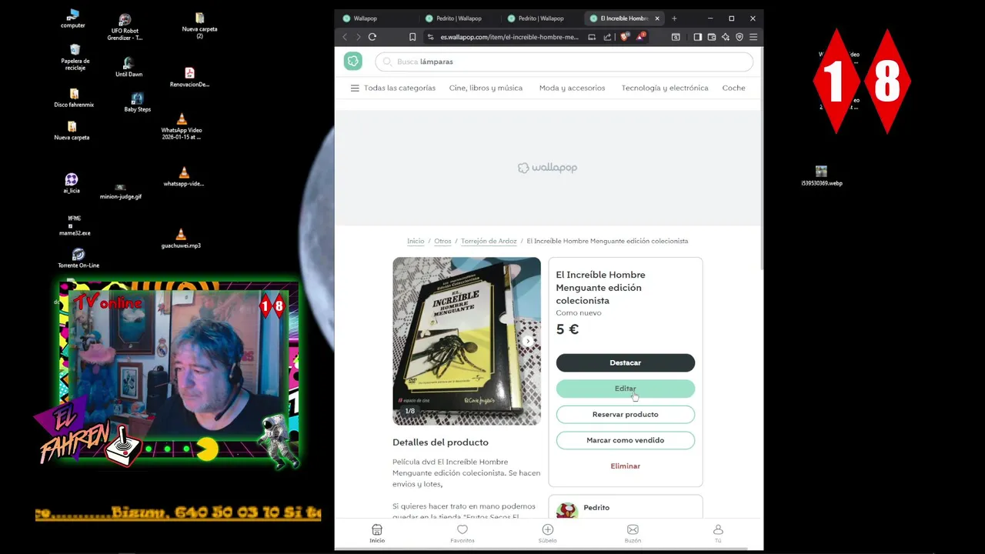The width and height of the screenshot is (985, 554).
Task: Open Moda y accesorios category
Action: click(x=572, y=88)
